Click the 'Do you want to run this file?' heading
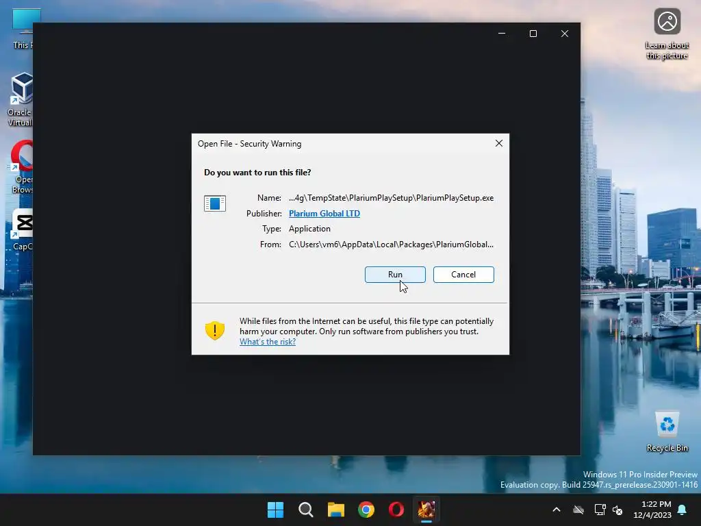The image size is (701, 526). [x=257, y=172]
